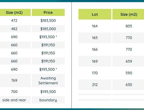This screenshot has height=110, width=144.
Task: Select lot number 165
Action: tap(95, 38)
